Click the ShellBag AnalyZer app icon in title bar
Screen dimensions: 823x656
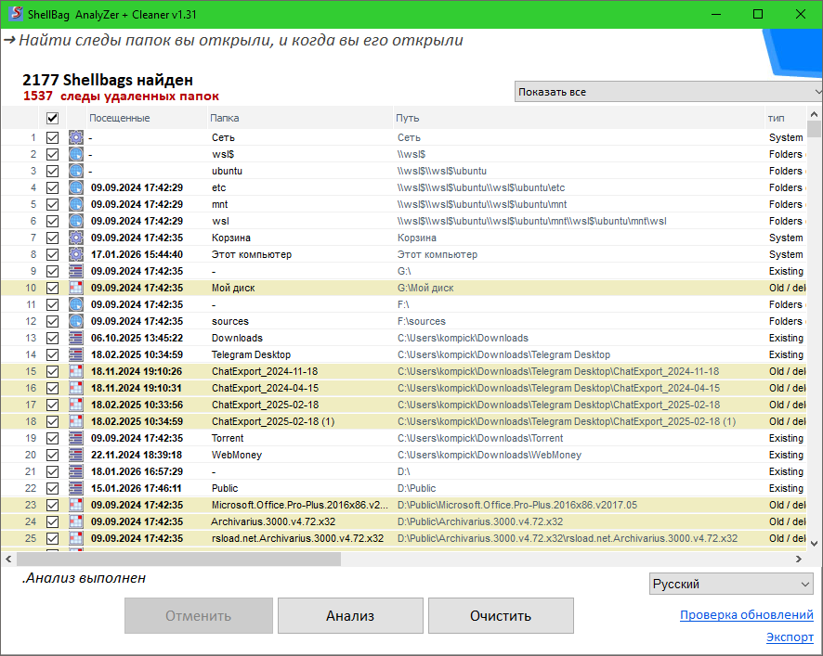point(14,14)
